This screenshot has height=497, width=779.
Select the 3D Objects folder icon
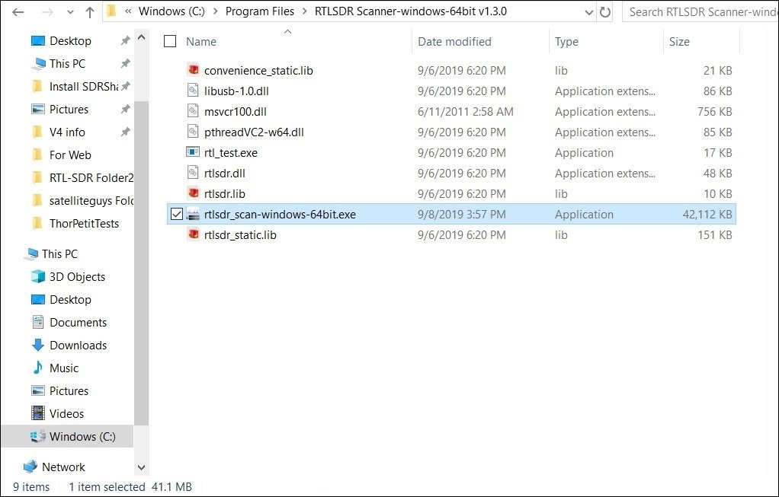point(38,276)
